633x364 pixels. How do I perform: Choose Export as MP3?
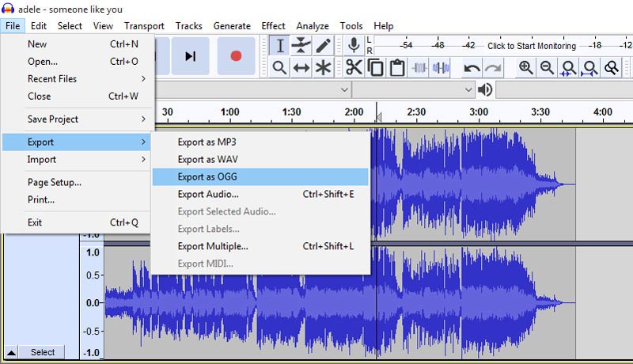pos(207,142)
